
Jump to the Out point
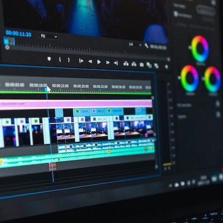click(x=116, y=63)
